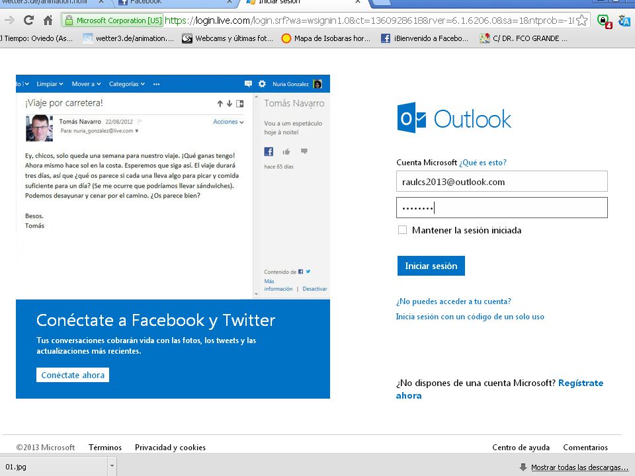This screenshot has width=635, height=476.
Task: Open the 01.jpg downloaded file
Action: point(54,466)
